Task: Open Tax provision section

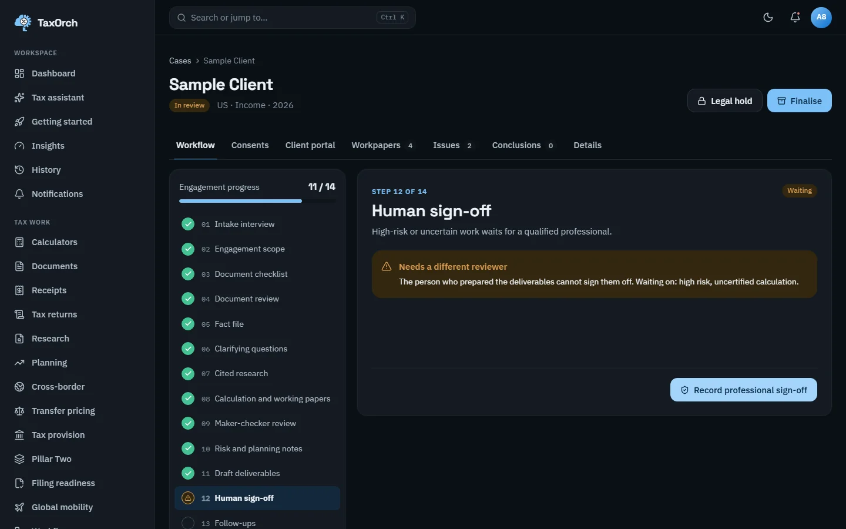Action: pos(78,435)
